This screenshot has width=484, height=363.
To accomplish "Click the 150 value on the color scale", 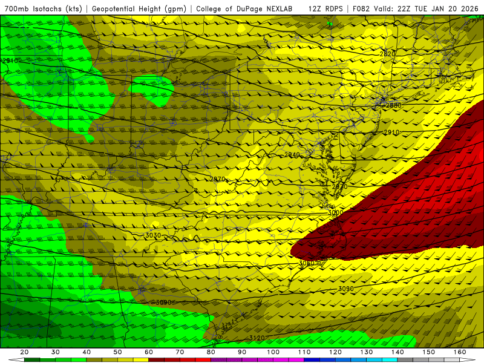I will coord(429,352).
